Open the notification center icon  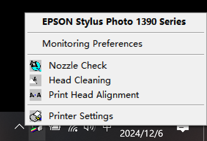pos(183,129)
